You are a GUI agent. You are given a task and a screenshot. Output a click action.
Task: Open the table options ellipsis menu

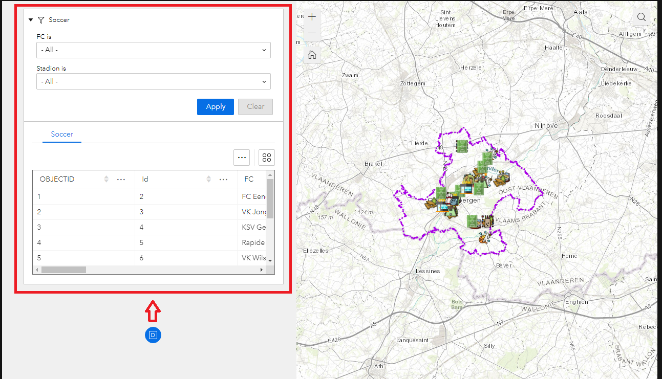(242, 158)
